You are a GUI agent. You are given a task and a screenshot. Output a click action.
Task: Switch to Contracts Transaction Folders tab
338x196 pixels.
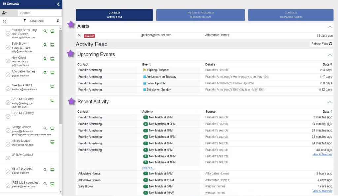(290, 15)
